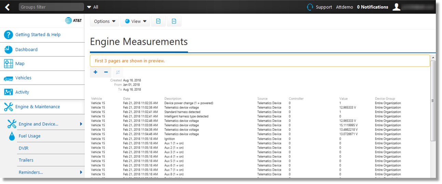Click the 'Aux 1 (1 = on)' cell
This screenshot has width=442, height=184.
(x=174, y=143)
